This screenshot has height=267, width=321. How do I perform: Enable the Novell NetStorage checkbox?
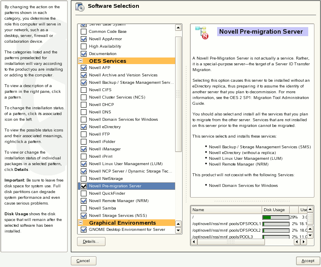tap(84, 179)
